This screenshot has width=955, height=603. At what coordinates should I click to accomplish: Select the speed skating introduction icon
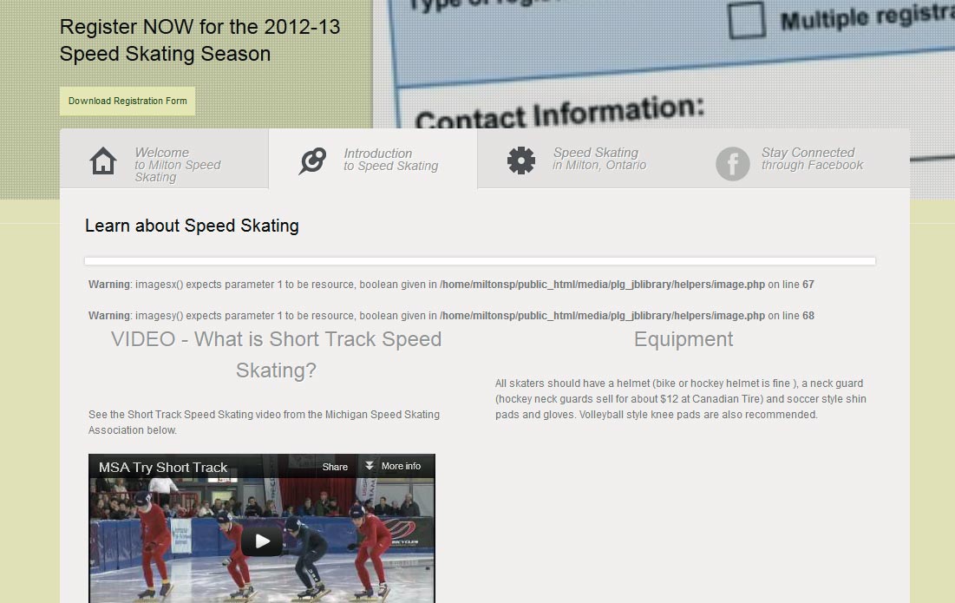coord(312,161)
